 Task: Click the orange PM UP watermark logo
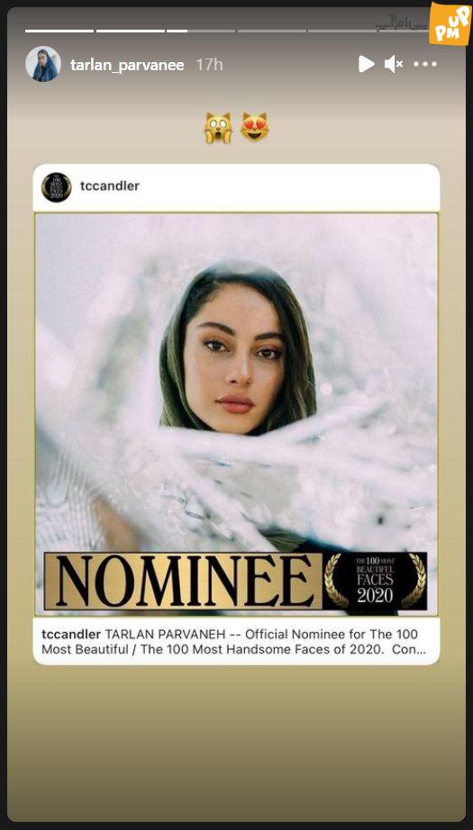(x=450, y=23)
